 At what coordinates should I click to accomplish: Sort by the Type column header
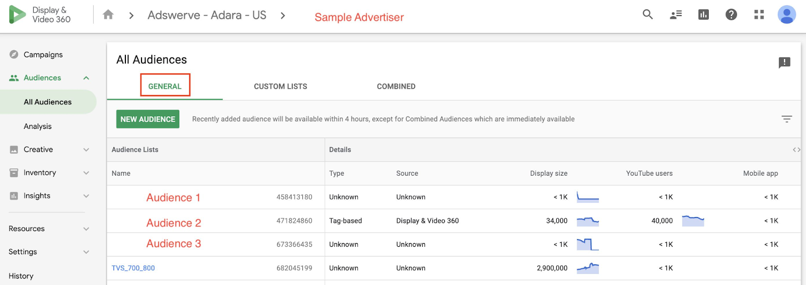coord(337,173)
